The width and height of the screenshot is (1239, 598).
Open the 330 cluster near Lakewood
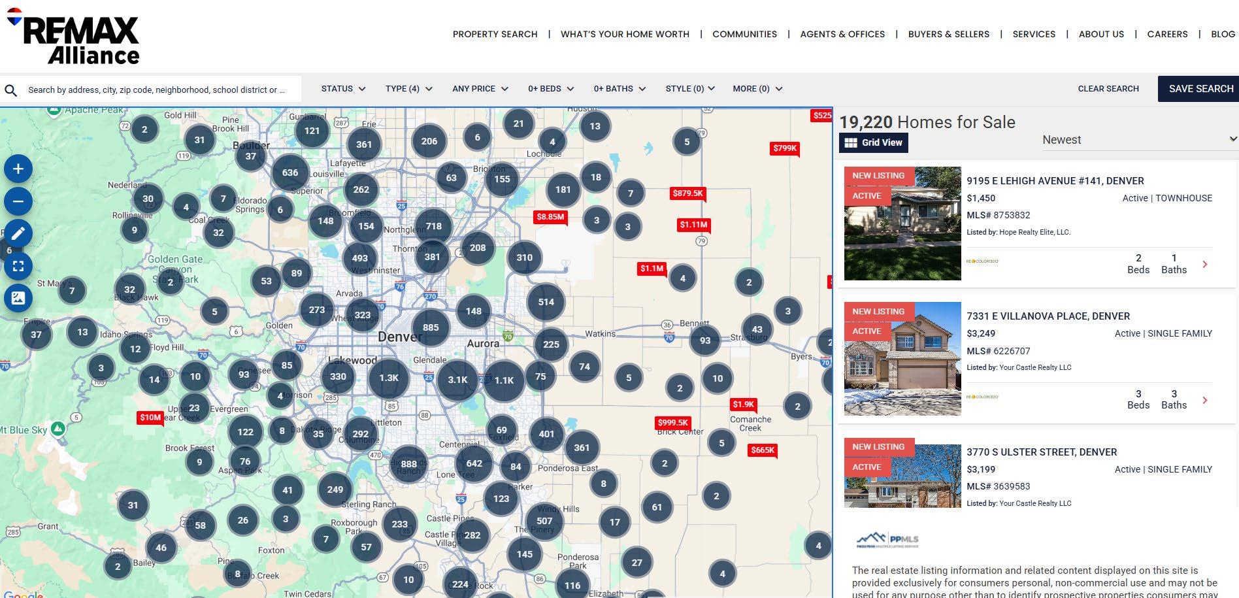click(338, 376)
